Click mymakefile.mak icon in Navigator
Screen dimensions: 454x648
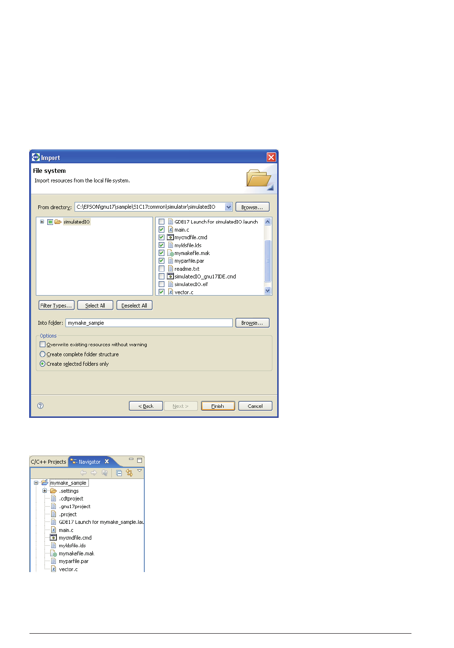(x=54, y=553)
